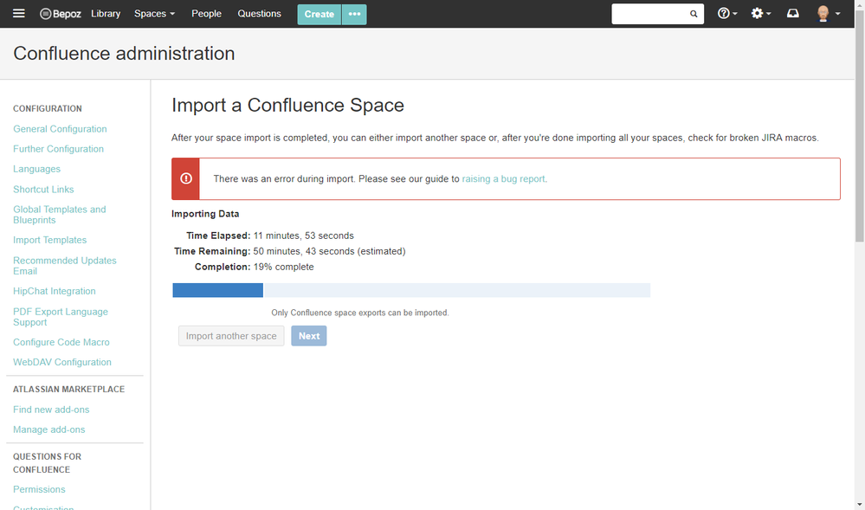Image resolution: width=865 pixels, height=510 pixels.
Task: Click 'Only Confluence space exports can be imported' note
Action: (360, 313)
